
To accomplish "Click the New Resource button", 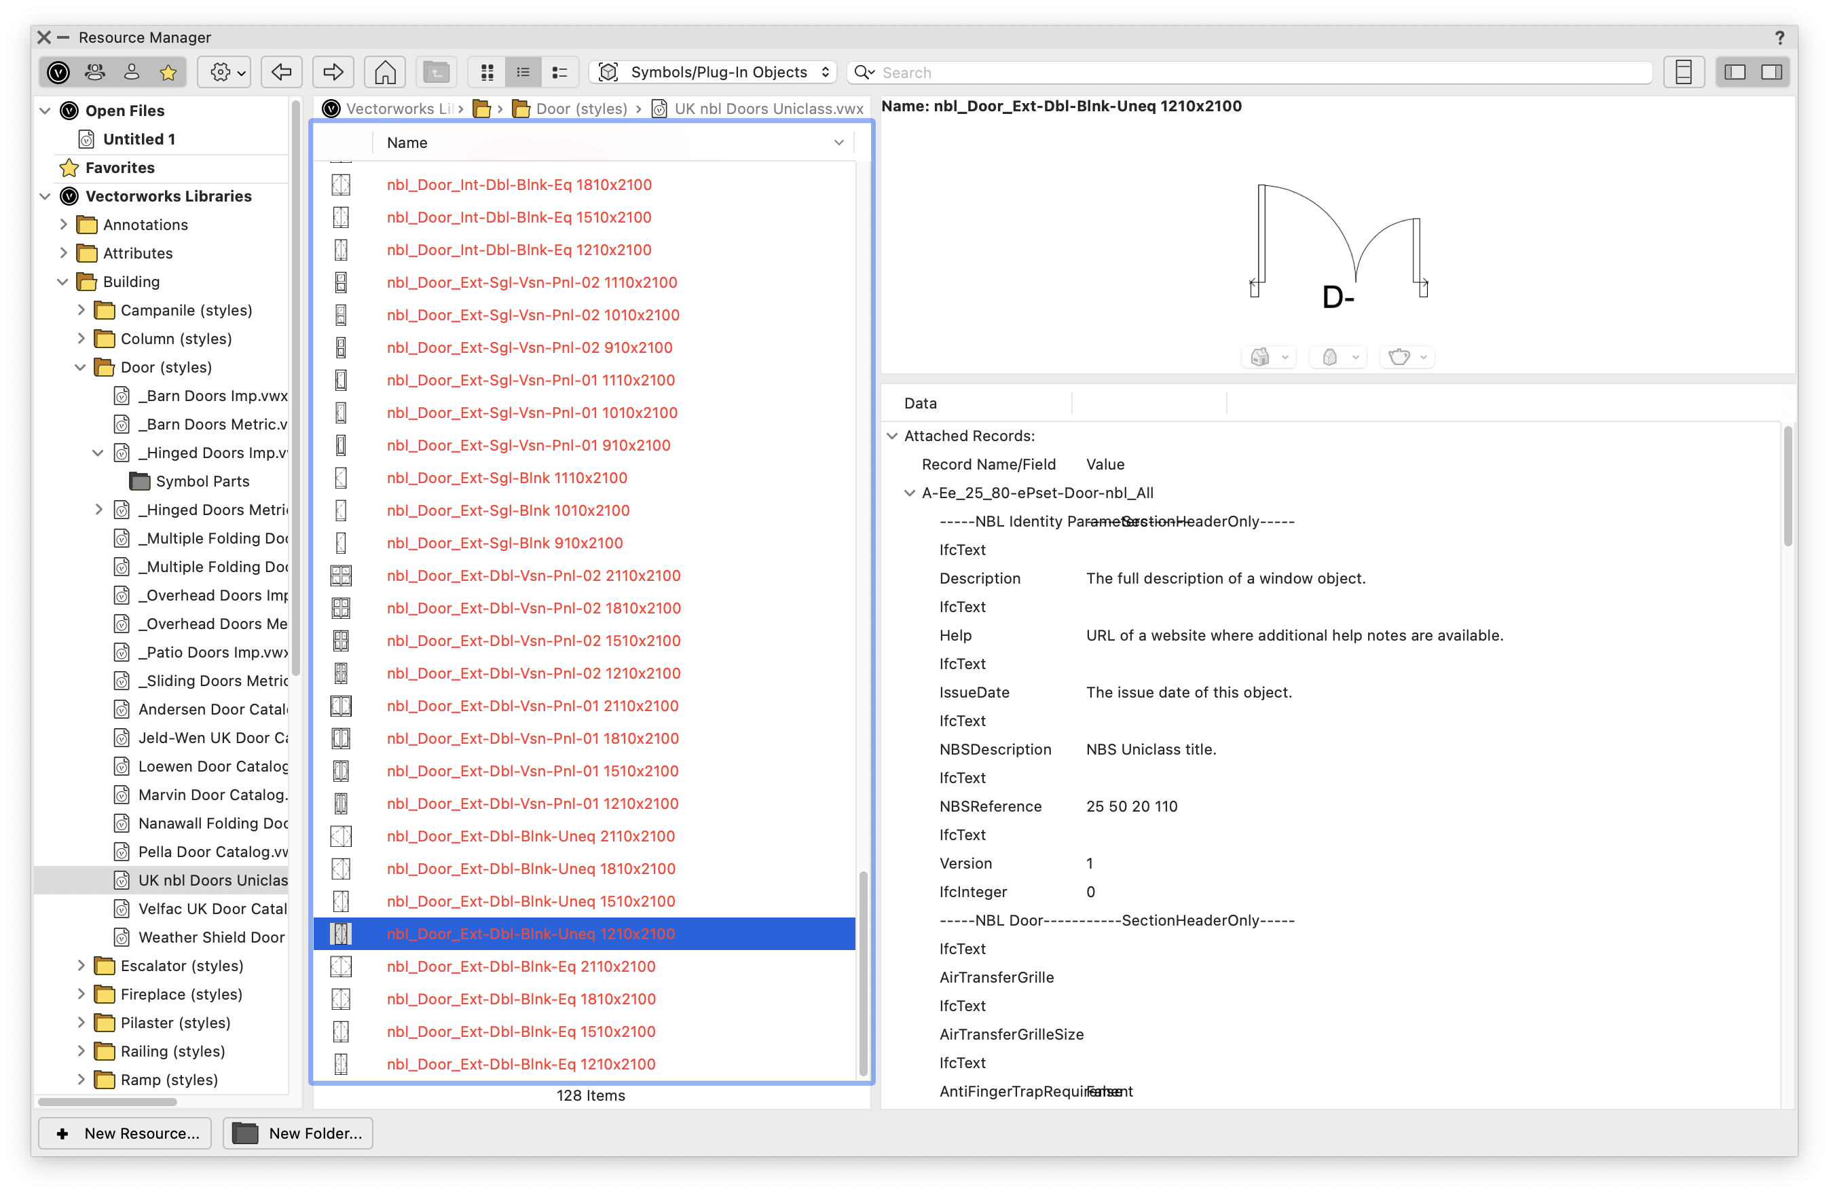I will click(x=124, y=1133).
